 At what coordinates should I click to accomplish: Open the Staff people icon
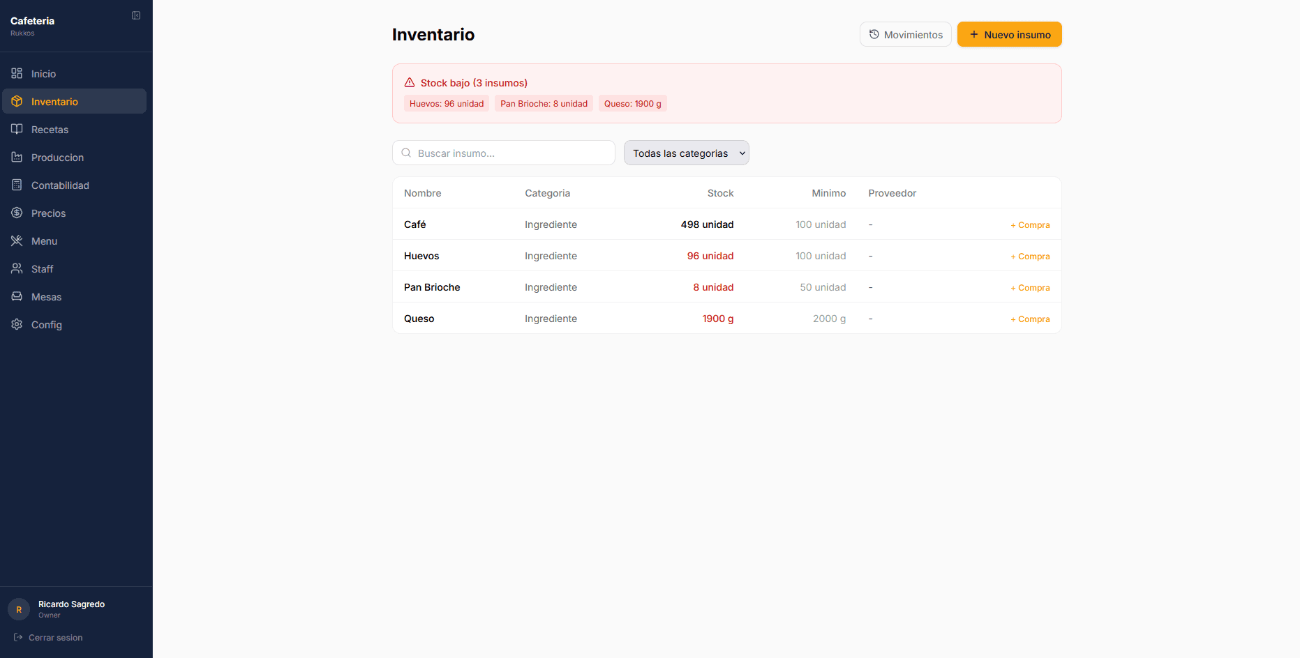[17, 268]
